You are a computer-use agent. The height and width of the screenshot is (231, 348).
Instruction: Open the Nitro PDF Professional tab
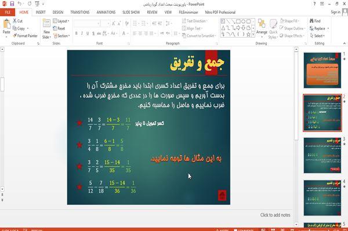220,12
